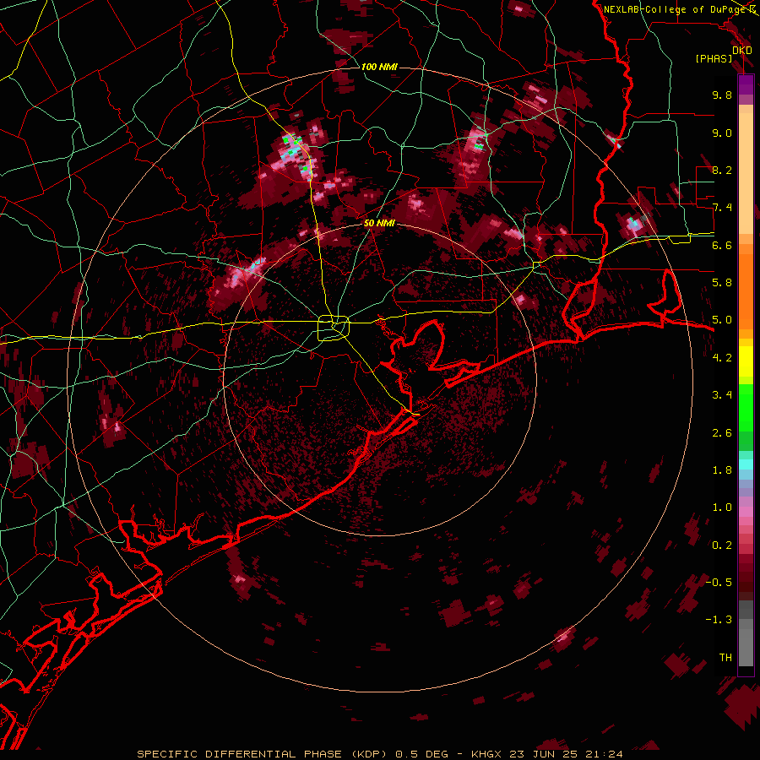Click the [PHAS] units label

point(714,59)
